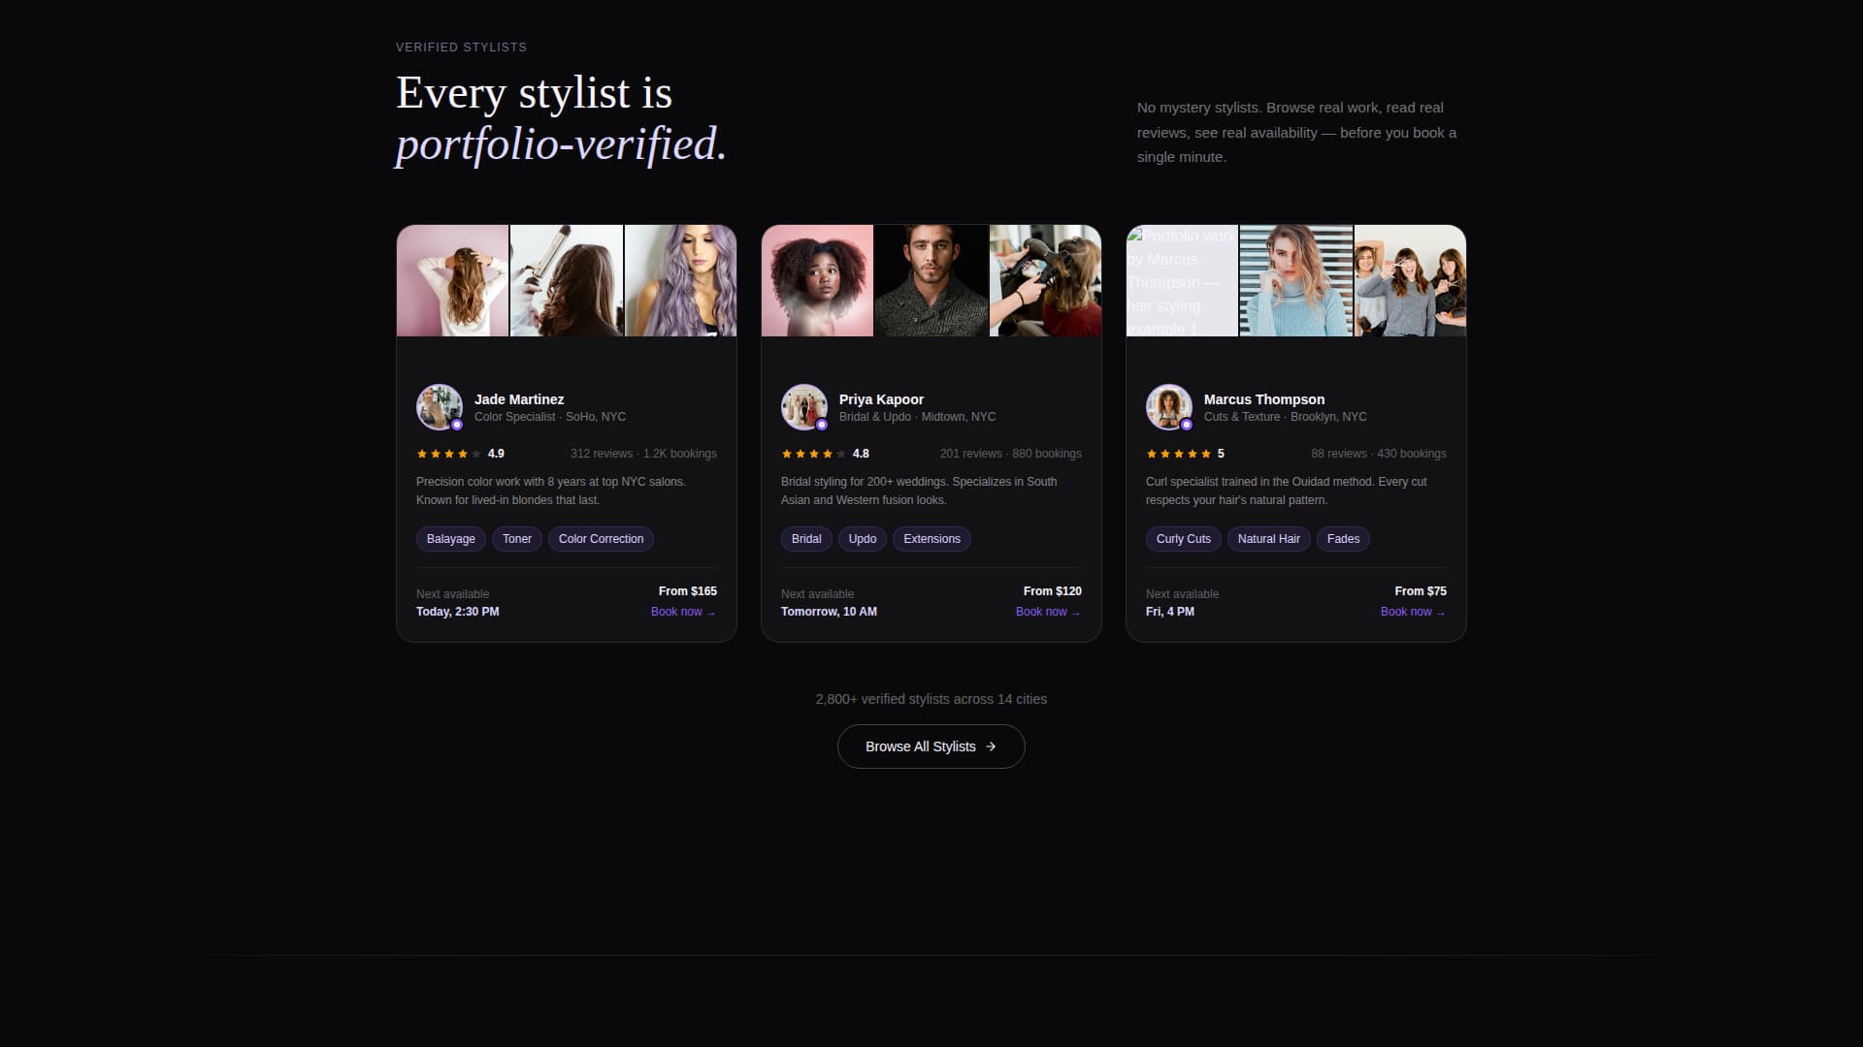This screenshot has width=1863, height=1047.
Task: View Priya's bearded man portfolio photo
Action: point(931,281)
